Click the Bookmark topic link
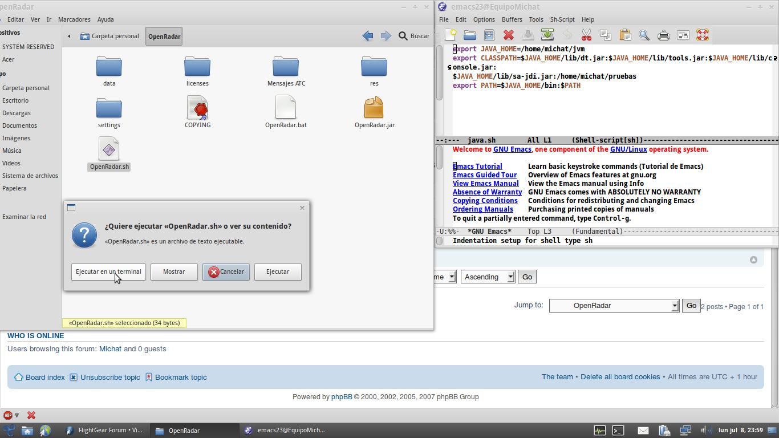The width and height of the screenshot is (779, 438). 181,377
